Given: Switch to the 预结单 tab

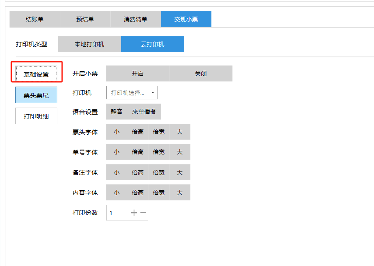Looking at the screenshot, I should coord(85,19).
